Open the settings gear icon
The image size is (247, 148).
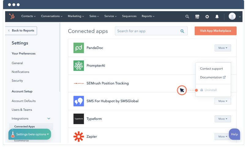point(207,16)
